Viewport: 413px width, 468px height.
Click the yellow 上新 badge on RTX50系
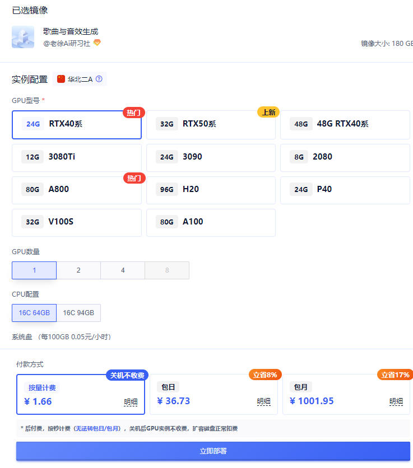coord(268,113)
